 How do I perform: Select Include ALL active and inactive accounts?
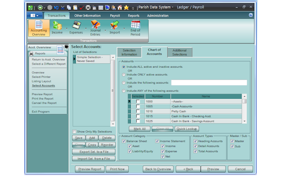pyautogui.click(x=124, y=67)
